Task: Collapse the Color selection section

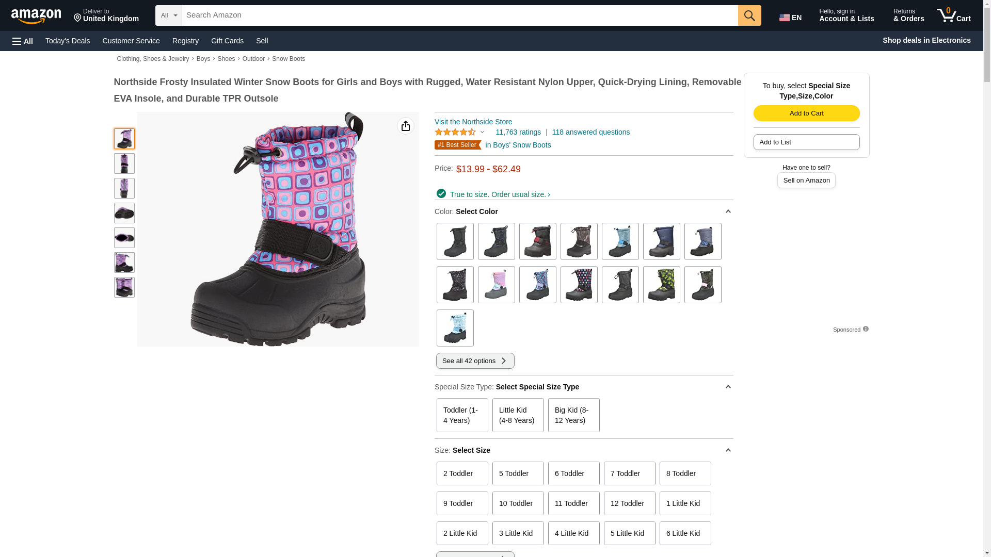Action: point(728,211)
